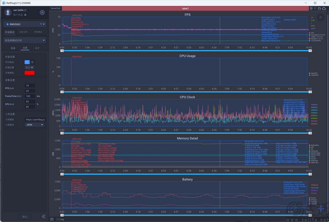The height and width of the screenshot is (222, 329).
Task: Collapse the side panel with double chevron
Action: pyautogui.click(x=43, y=217)
